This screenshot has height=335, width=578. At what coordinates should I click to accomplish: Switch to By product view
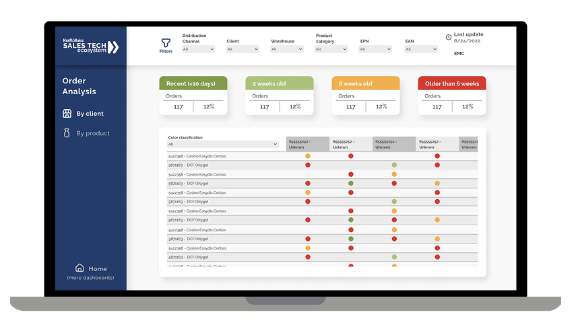(x=93, y=133)
